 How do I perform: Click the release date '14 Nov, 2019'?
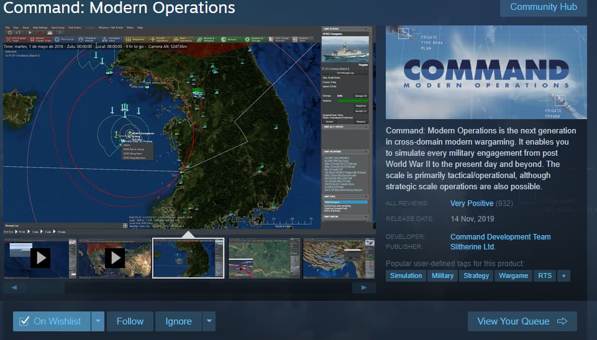472,219
